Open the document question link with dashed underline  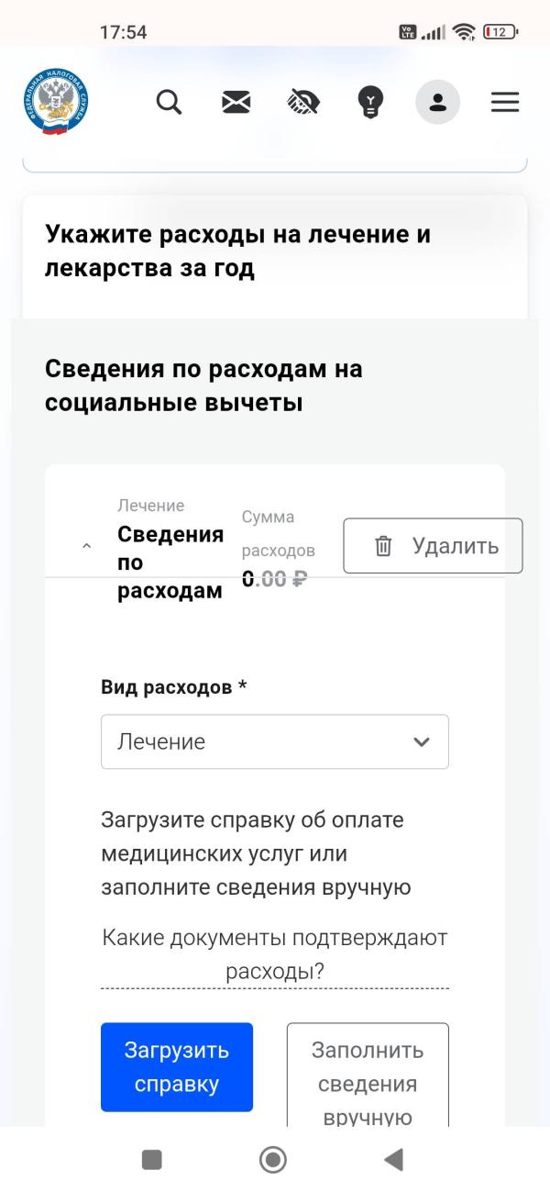273,952
